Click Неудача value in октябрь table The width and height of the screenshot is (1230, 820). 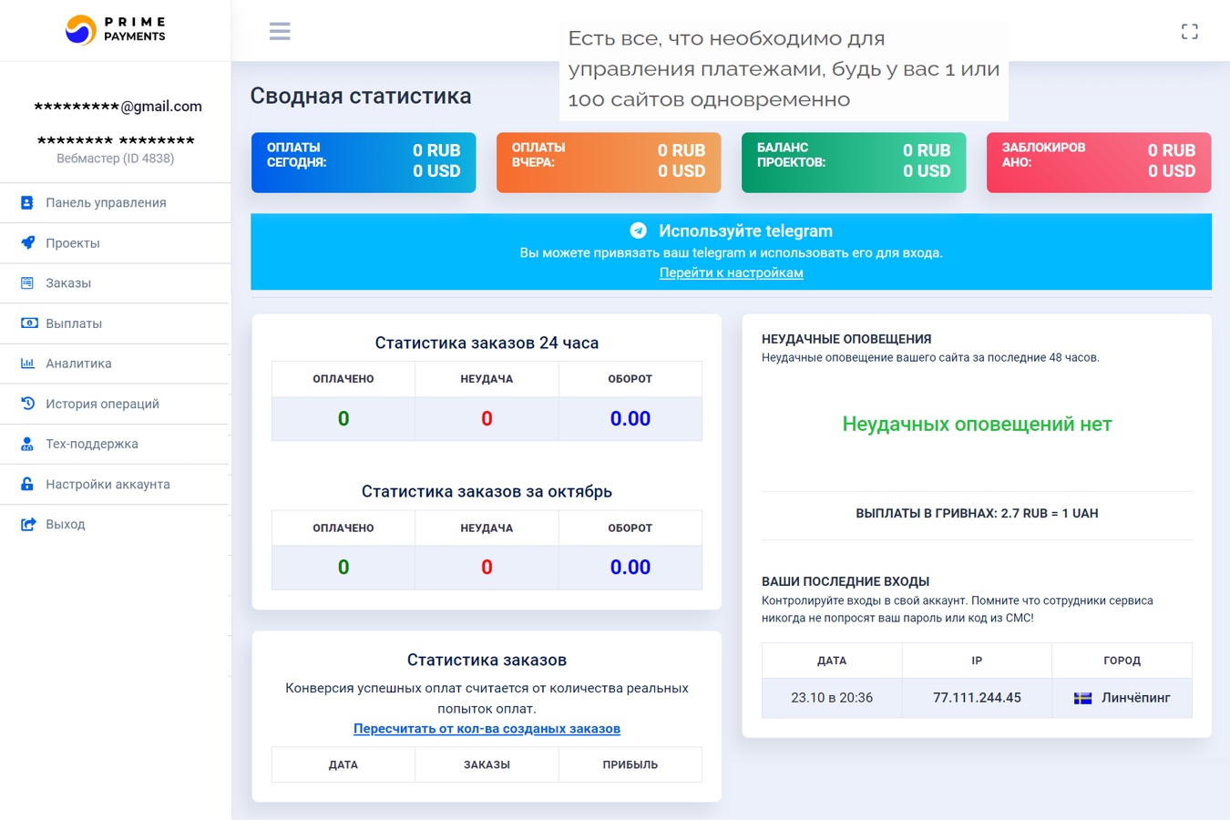pos(487,567)
